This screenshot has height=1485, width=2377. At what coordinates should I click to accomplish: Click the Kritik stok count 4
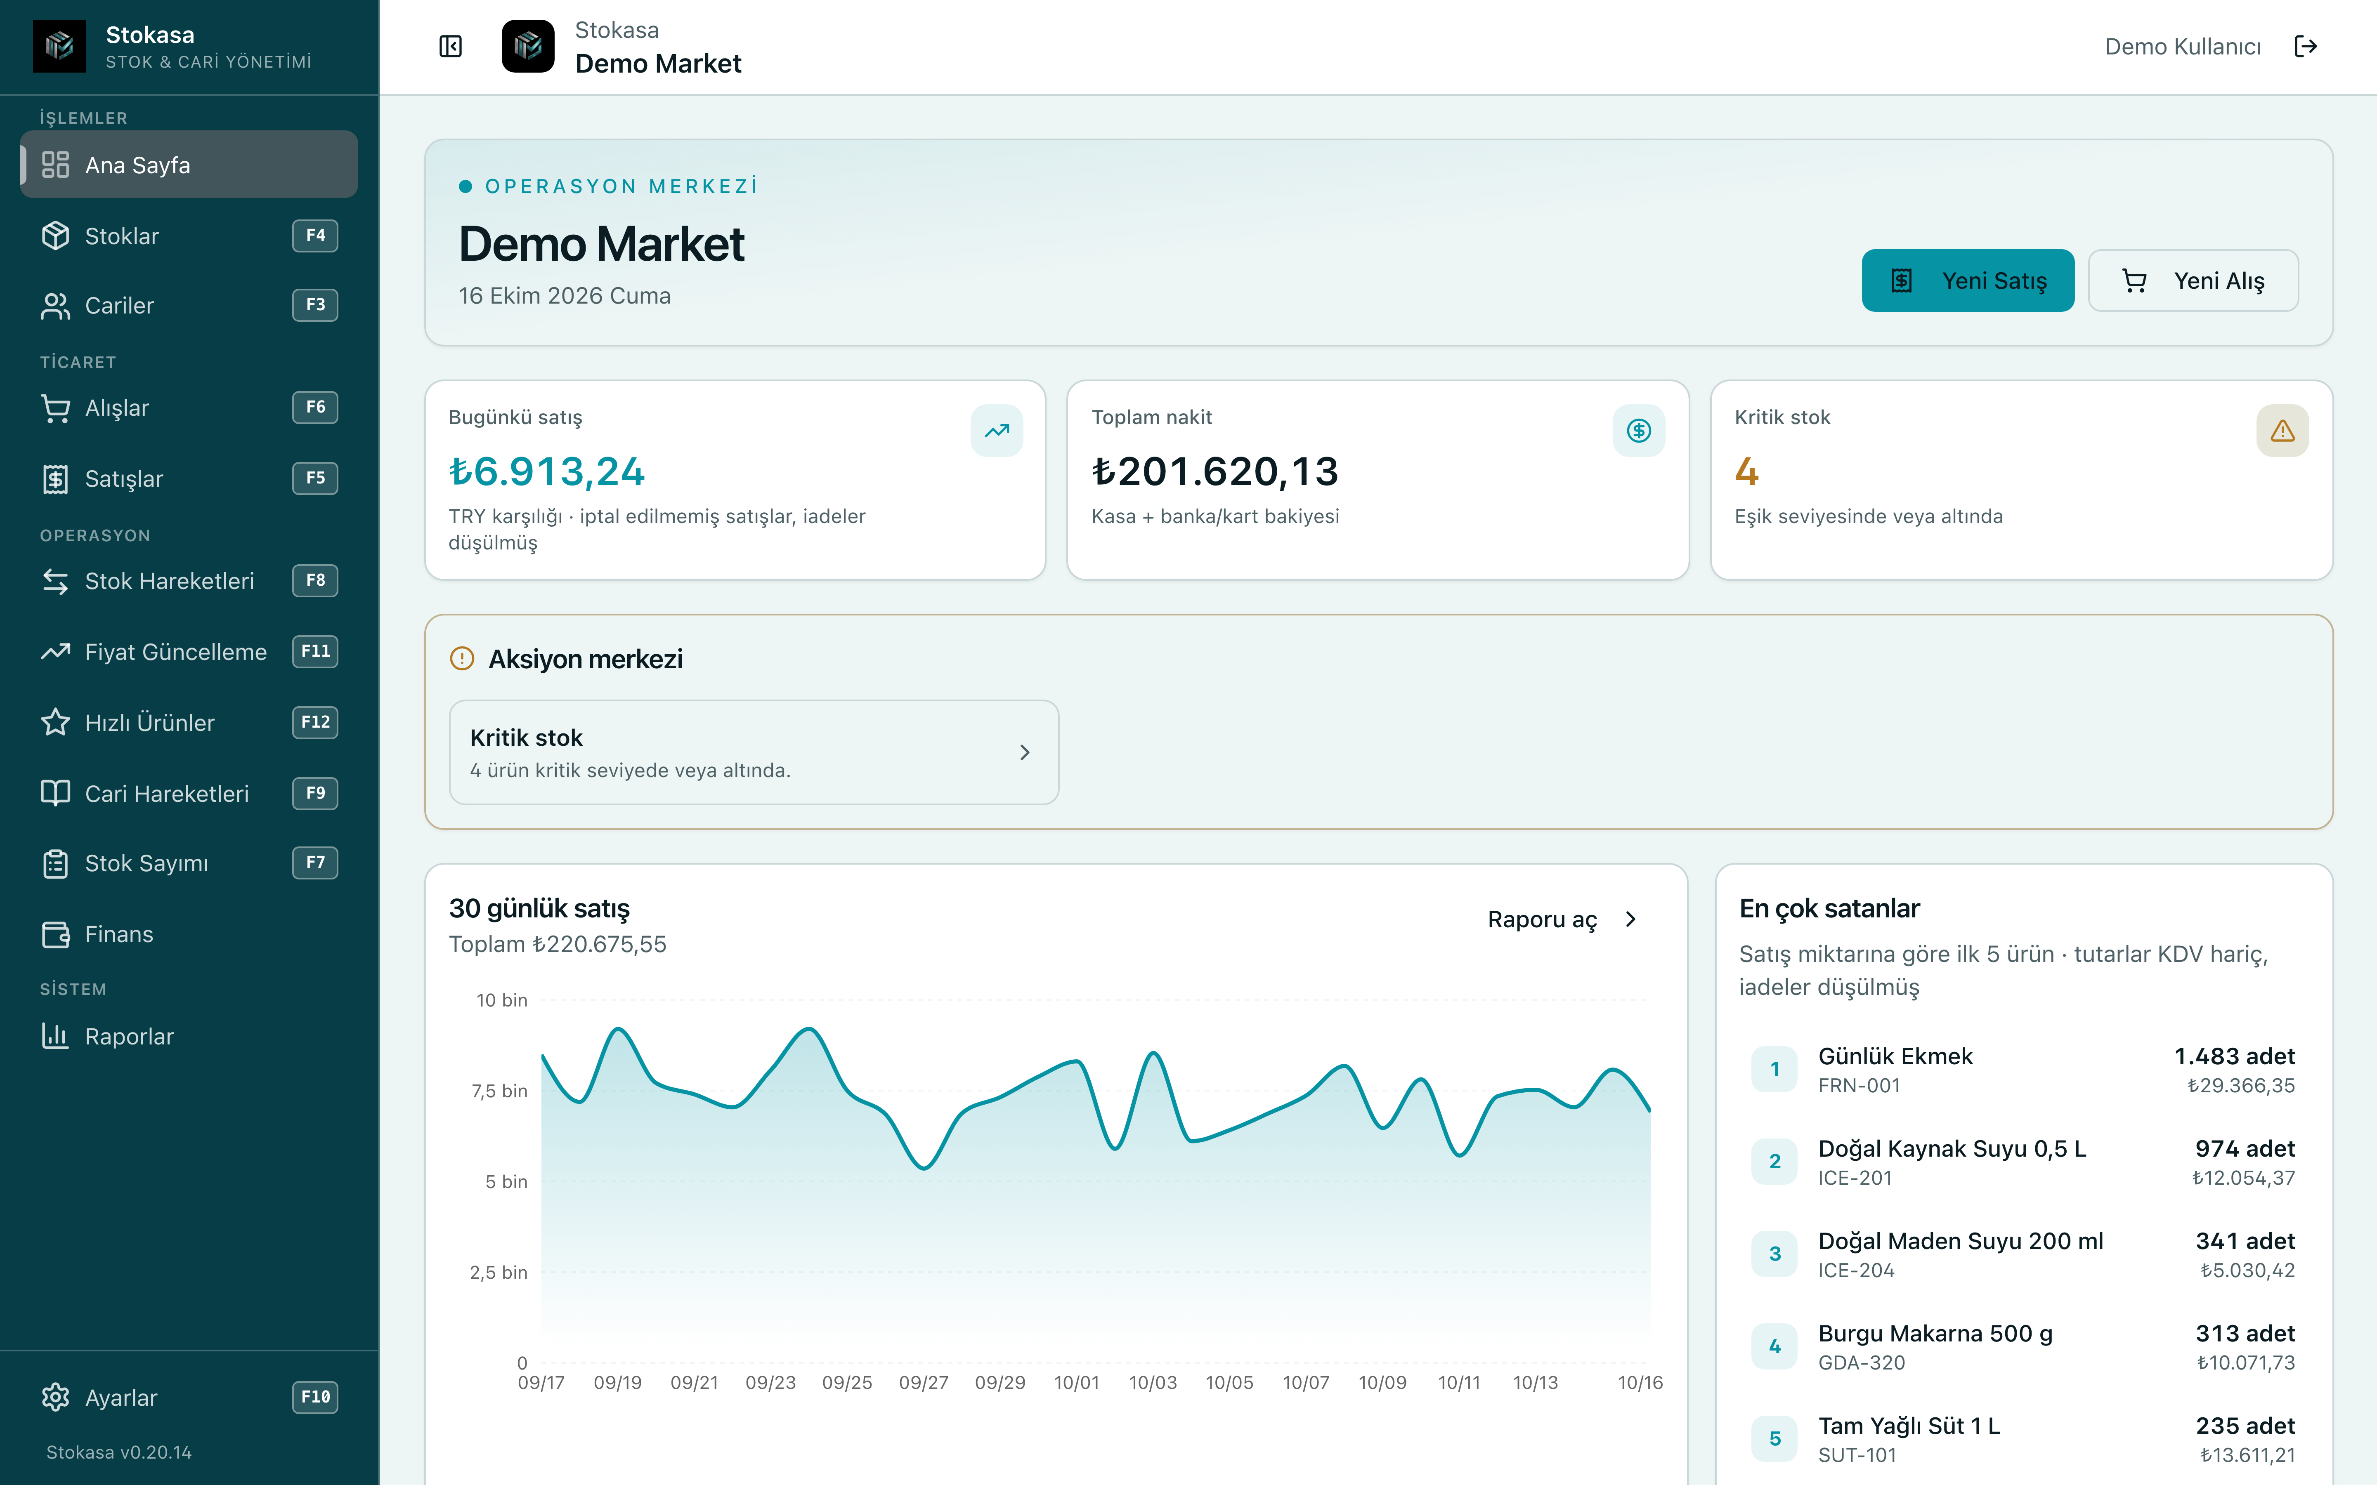[1746, 471]
